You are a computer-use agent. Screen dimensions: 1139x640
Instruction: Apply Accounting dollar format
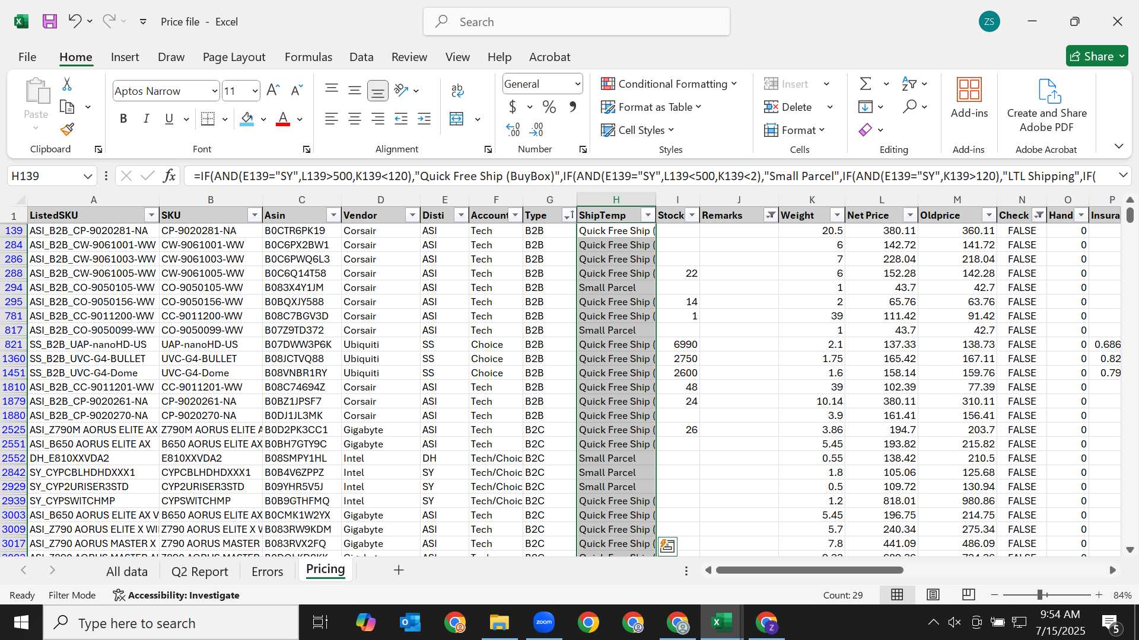[x=513, y=107]
